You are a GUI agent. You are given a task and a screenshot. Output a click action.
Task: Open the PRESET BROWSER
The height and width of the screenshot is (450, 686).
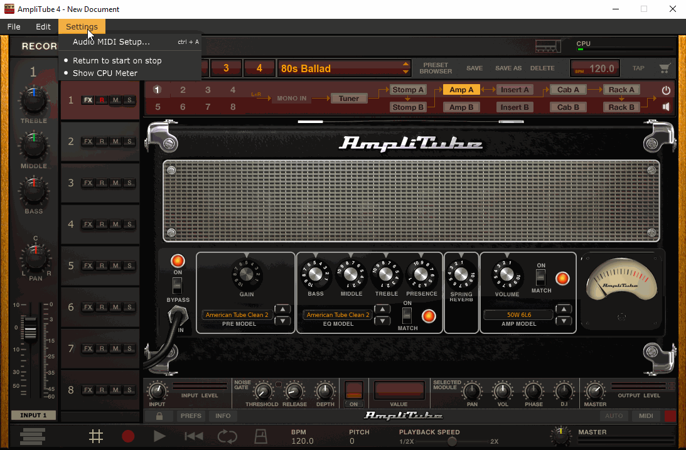(436, 68)
